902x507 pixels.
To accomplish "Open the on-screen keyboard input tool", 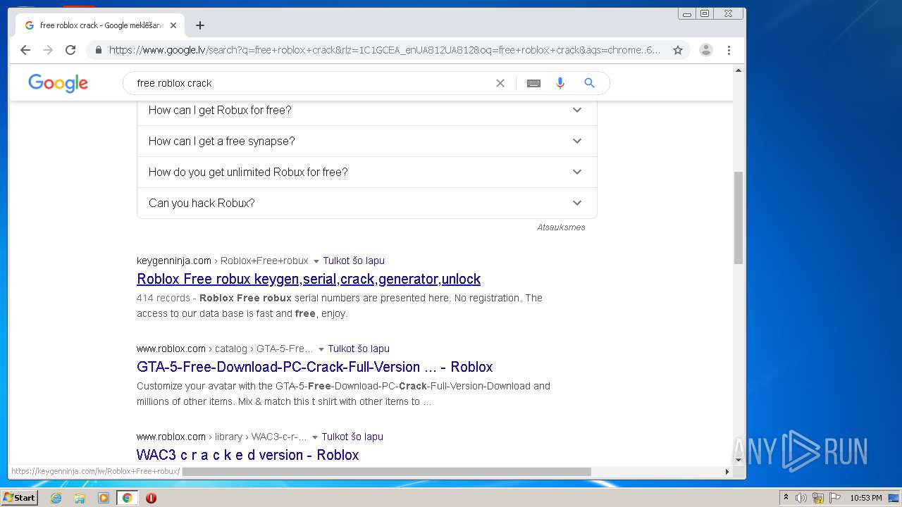I will pyautogui.click(x=533, y=83).
